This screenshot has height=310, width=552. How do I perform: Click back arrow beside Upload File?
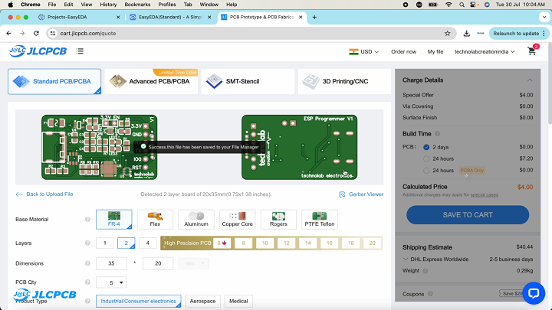(x=19, y=194)
